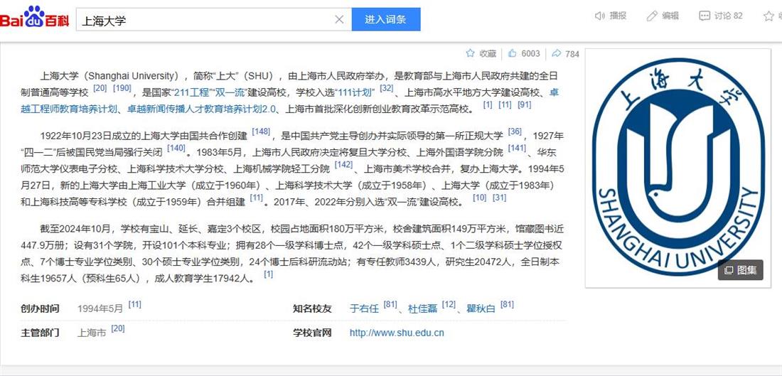Image resolution: width=782 pixels, height=376 pixels.
Task: Click citation [91] ending the first paragraph
Action: (x=524, y=104)
